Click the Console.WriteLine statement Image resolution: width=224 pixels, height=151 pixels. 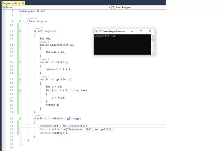point(76,129)
